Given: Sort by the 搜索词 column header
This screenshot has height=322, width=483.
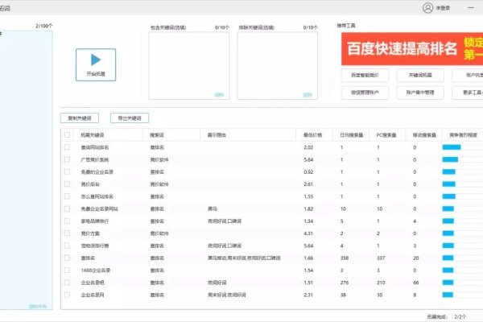Looking at the screenshot, I should point(157,135).
